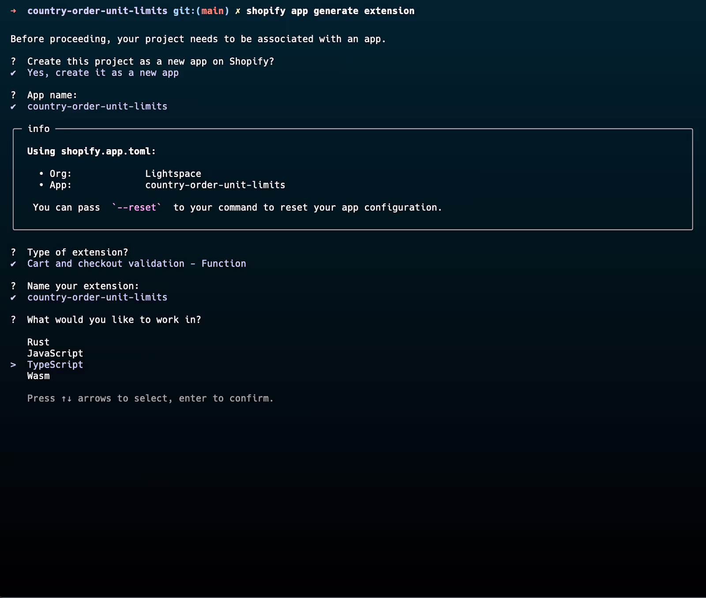Click the Org value 'Lightspace'

(x=173, y=174)
